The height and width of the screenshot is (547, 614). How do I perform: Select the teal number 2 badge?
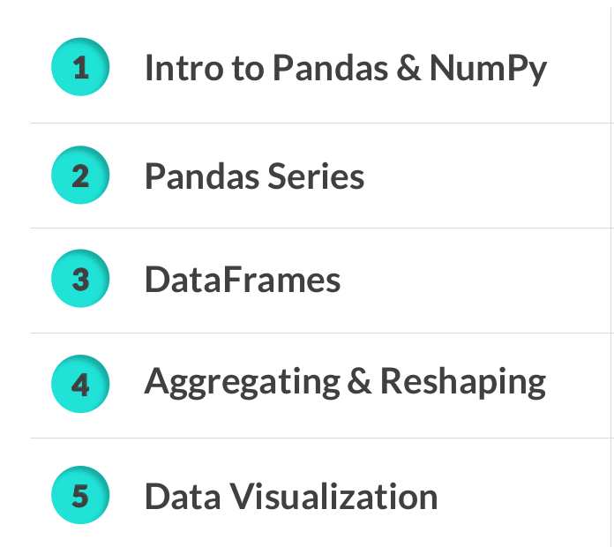tap(80, 176)
